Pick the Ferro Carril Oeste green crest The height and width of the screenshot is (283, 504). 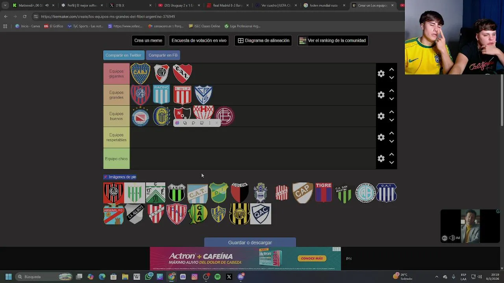click(x=156, y=193)
